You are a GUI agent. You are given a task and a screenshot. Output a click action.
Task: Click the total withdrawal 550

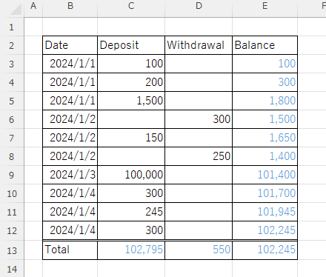199,250
